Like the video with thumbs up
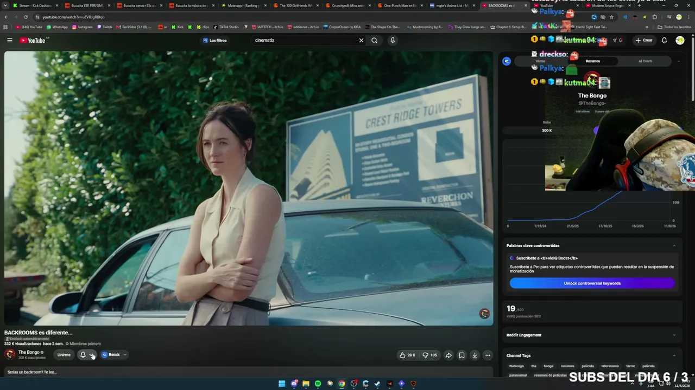Image resolution: width=695 pixels, height=390 pixels. pos(407,355)
